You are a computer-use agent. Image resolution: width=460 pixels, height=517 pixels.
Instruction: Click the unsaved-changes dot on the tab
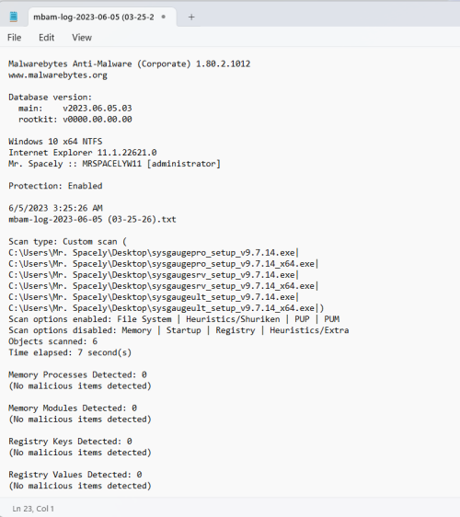[x=163, y=17]
